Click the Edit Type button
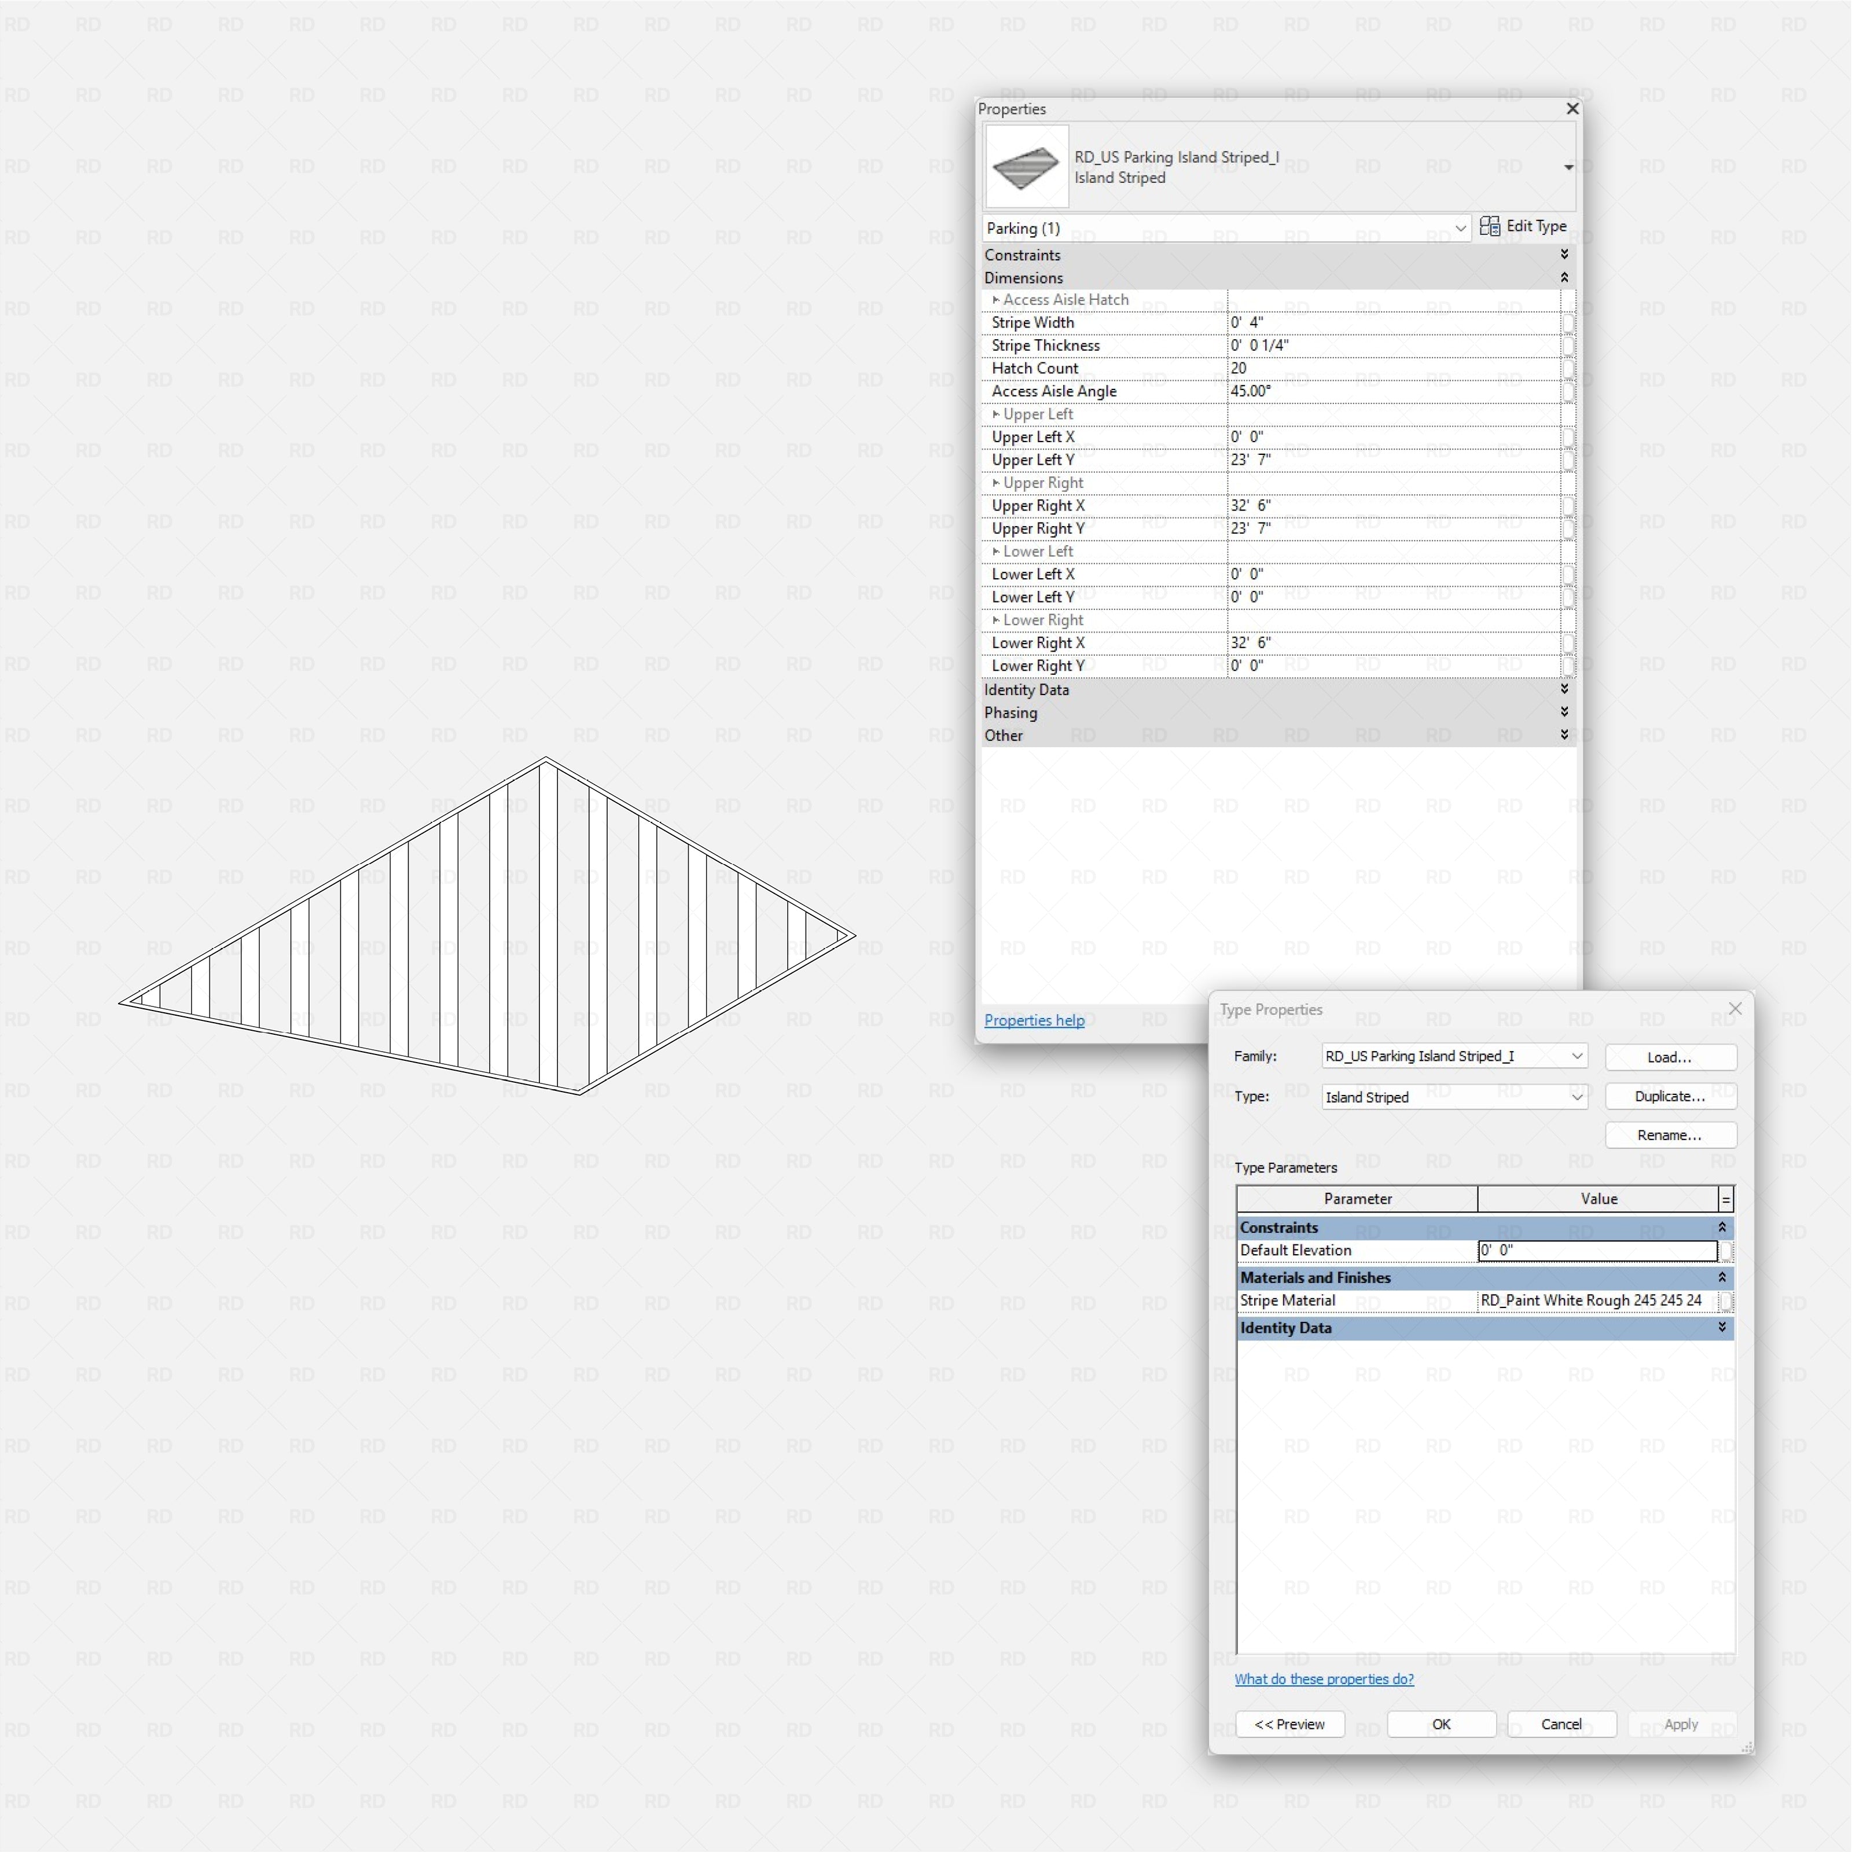Image resolution: width=1852 pixels, height=1852 pixels. point(1523,226)
